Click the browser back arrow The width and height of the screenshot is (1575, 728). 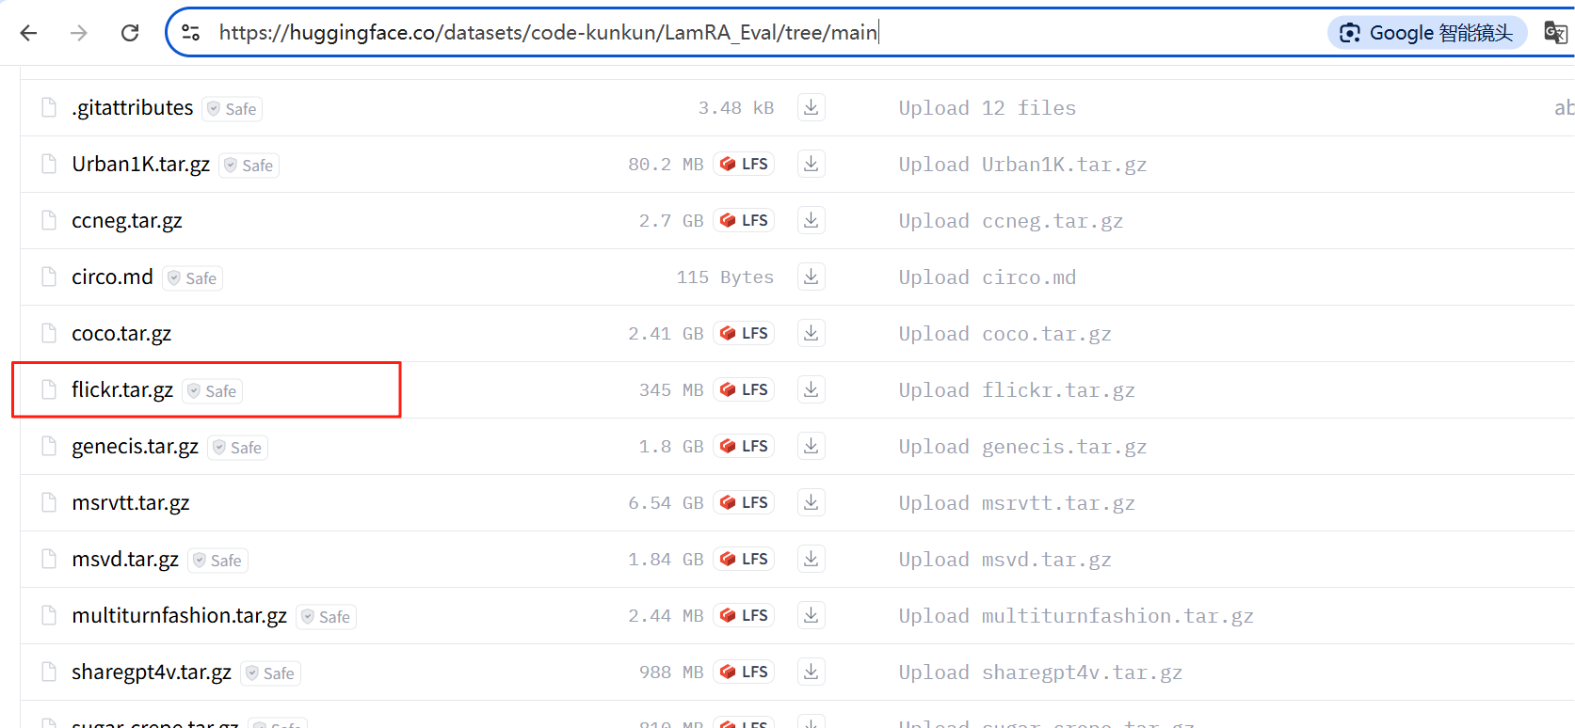(x=29, y=33)
